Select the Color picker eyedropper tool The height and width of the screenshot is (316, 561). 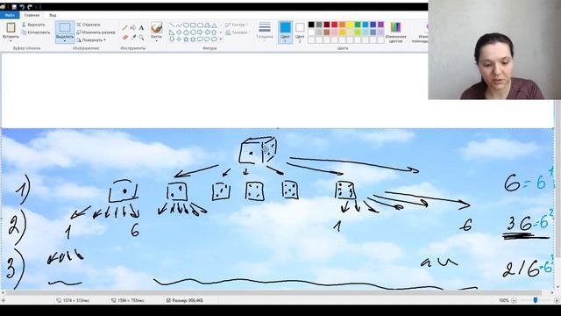pos(133,37)
